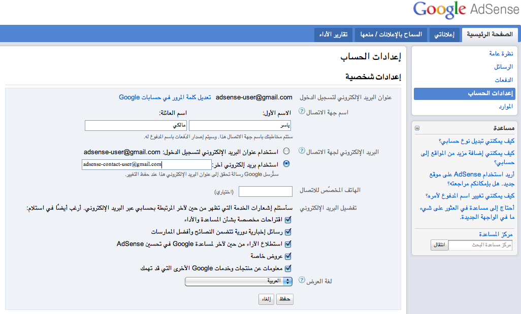Click the تفضيل البريد الإلكتروني label
The height and width of the screenshot is (314, 521).
tap(328, 208)
